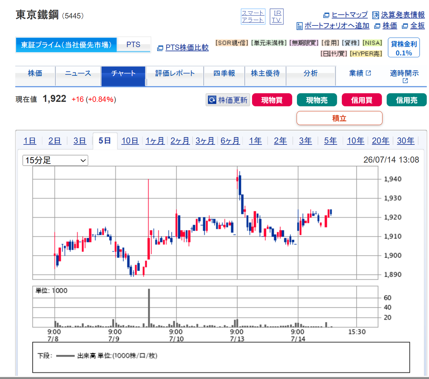The image size is (429, 379).
Task: Click the popup icon before PTS株価比較
Action: tap(160, 48)
